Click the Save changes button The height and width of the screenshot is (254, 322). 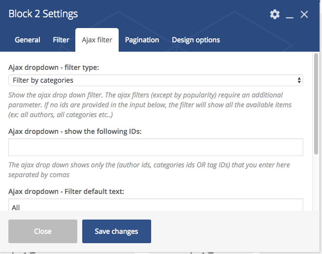117,231
